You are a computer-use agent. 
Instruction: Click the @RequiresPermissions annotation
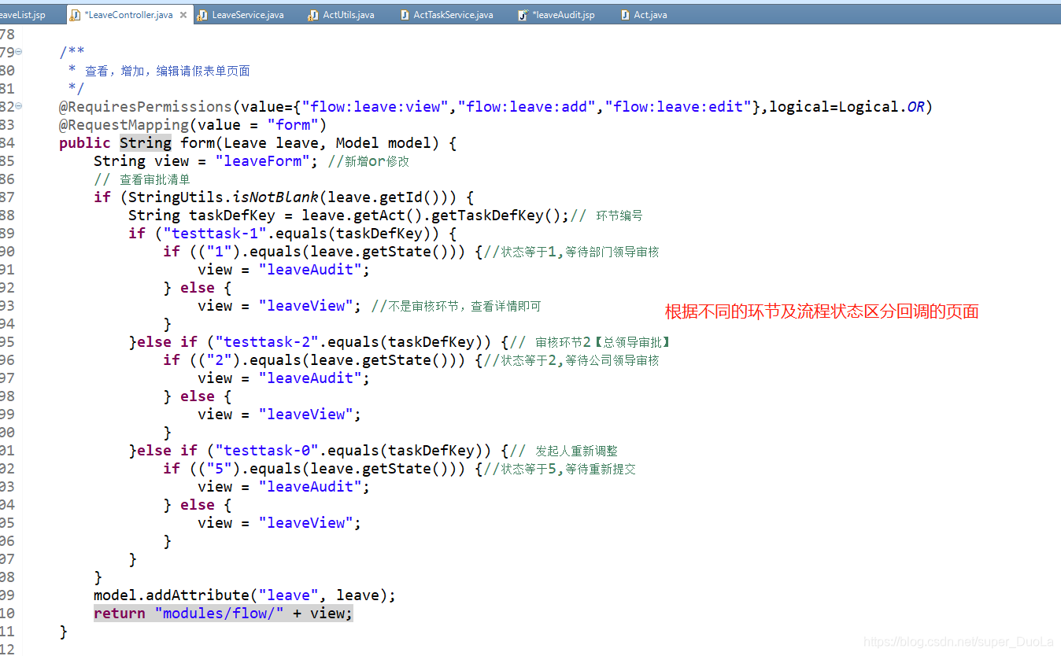click(x=146, y=106)
